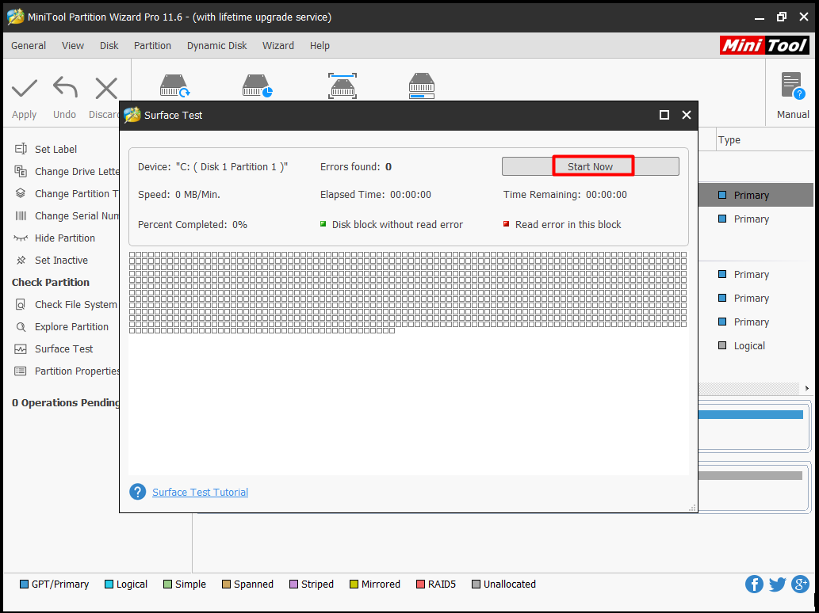The image size is (819, 613).
Task: Open the Dynamic Disk menu
Action: click(x=216, y=45)
